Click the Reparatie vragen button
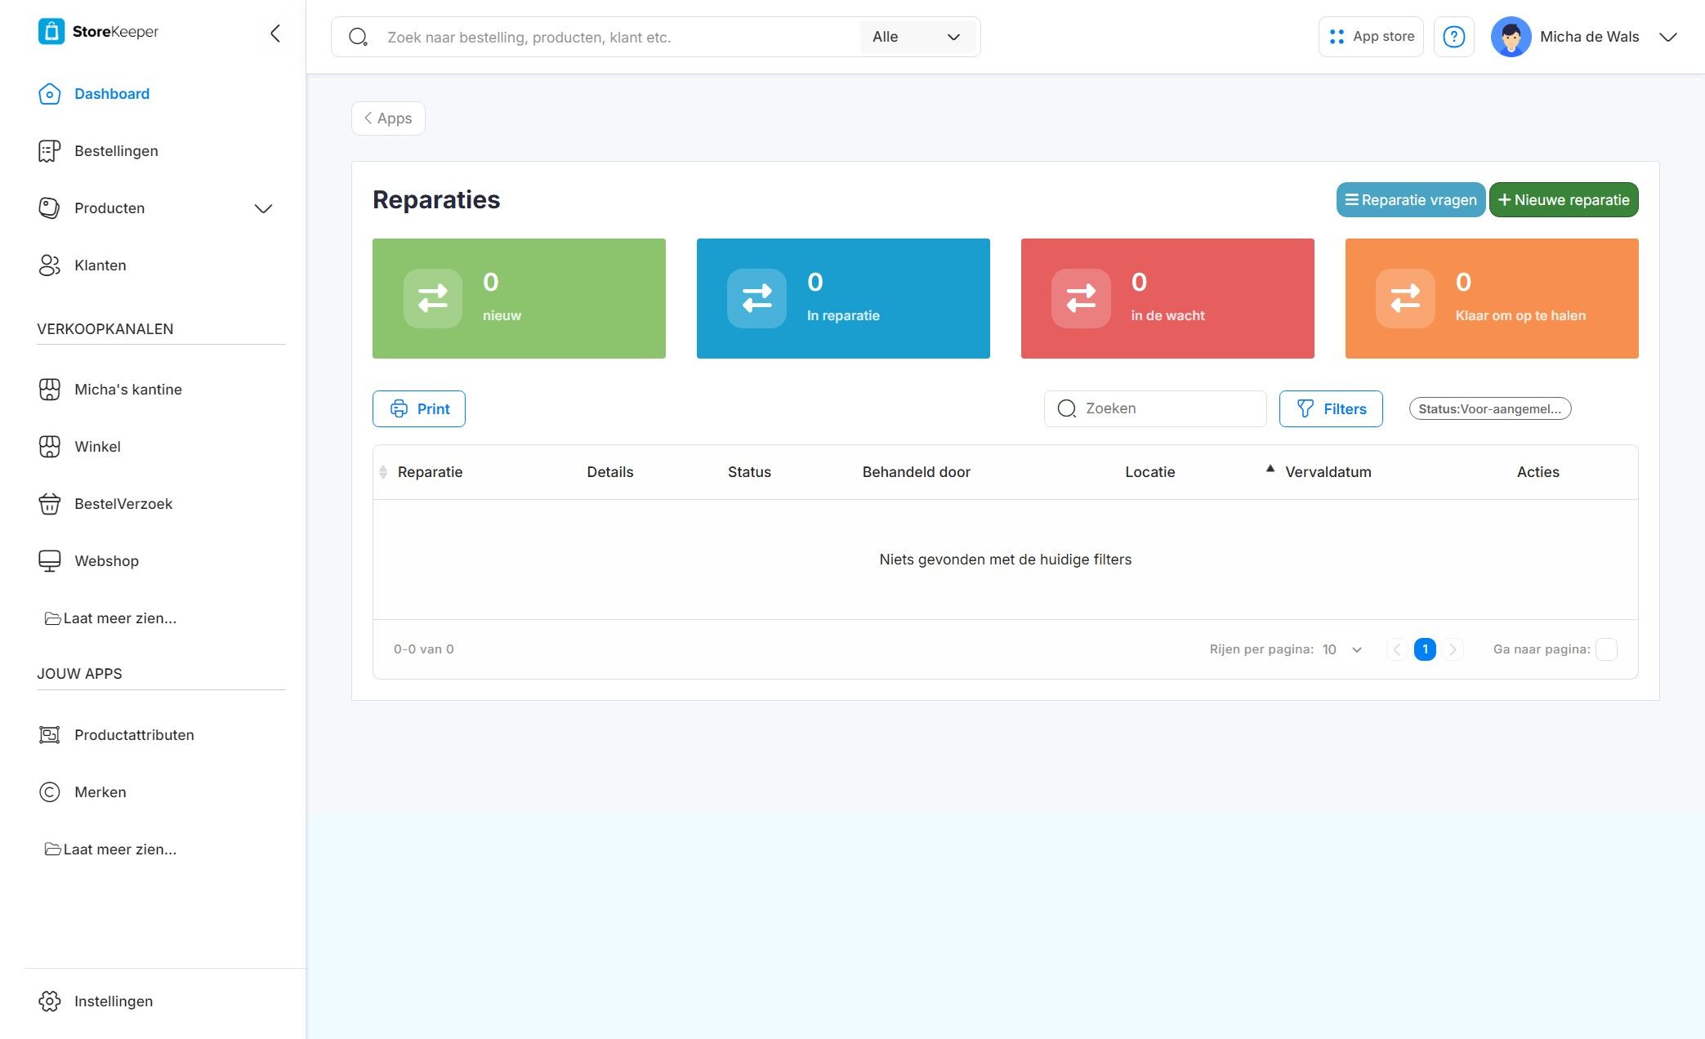Image resolution: width=1705 pixels, height=1039 pixels. pos(1410,200)
